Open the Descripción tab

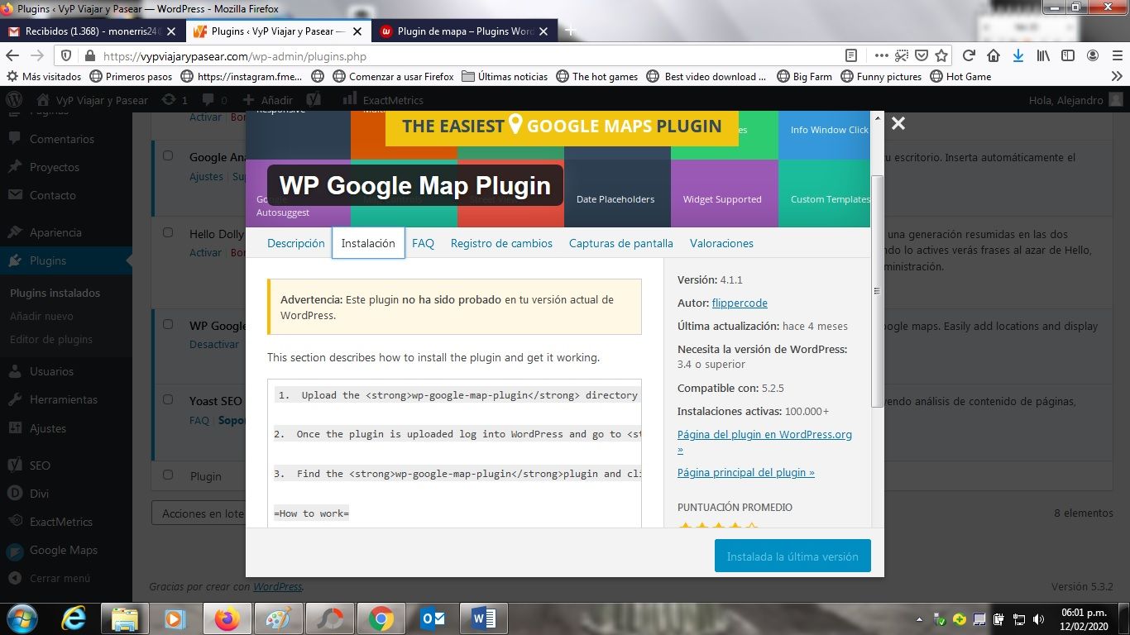tap(295, 243)
